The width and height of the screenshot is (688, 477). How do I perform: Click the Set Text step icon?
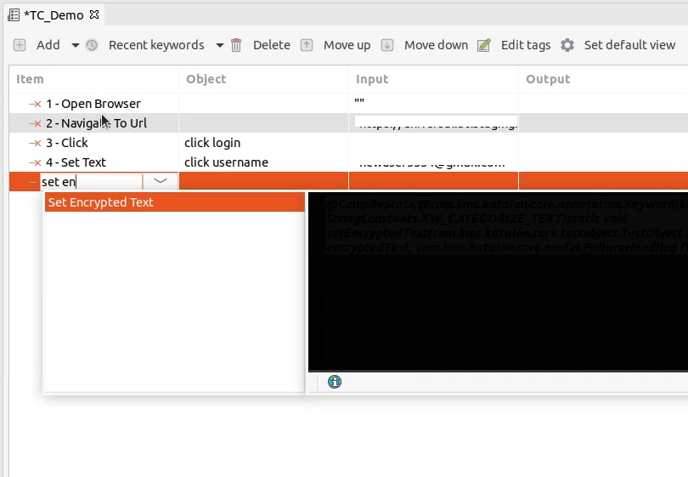click(x=35, y=163)
